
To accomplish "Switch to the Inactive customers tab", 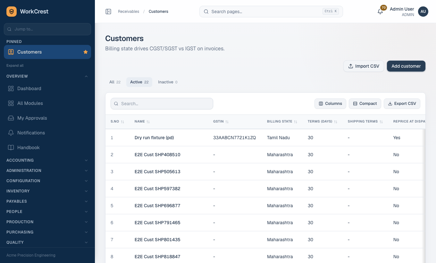I will click(x=168, y=82).
